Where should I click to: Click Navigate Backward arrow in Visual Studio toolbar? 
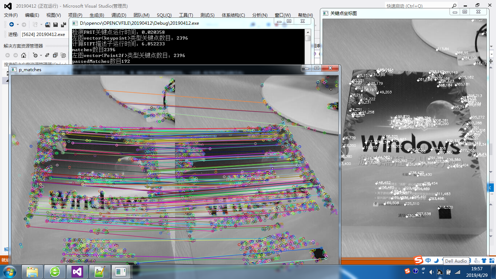pyautogui.click(x=11, y=24)
